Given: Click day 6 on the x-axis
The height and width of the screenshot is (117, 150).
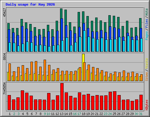Looking at the screenshot, I should pyautogui.click(x=32, y=114).
